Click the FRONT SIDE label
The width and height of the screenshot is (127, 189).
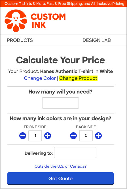point(35,127)
